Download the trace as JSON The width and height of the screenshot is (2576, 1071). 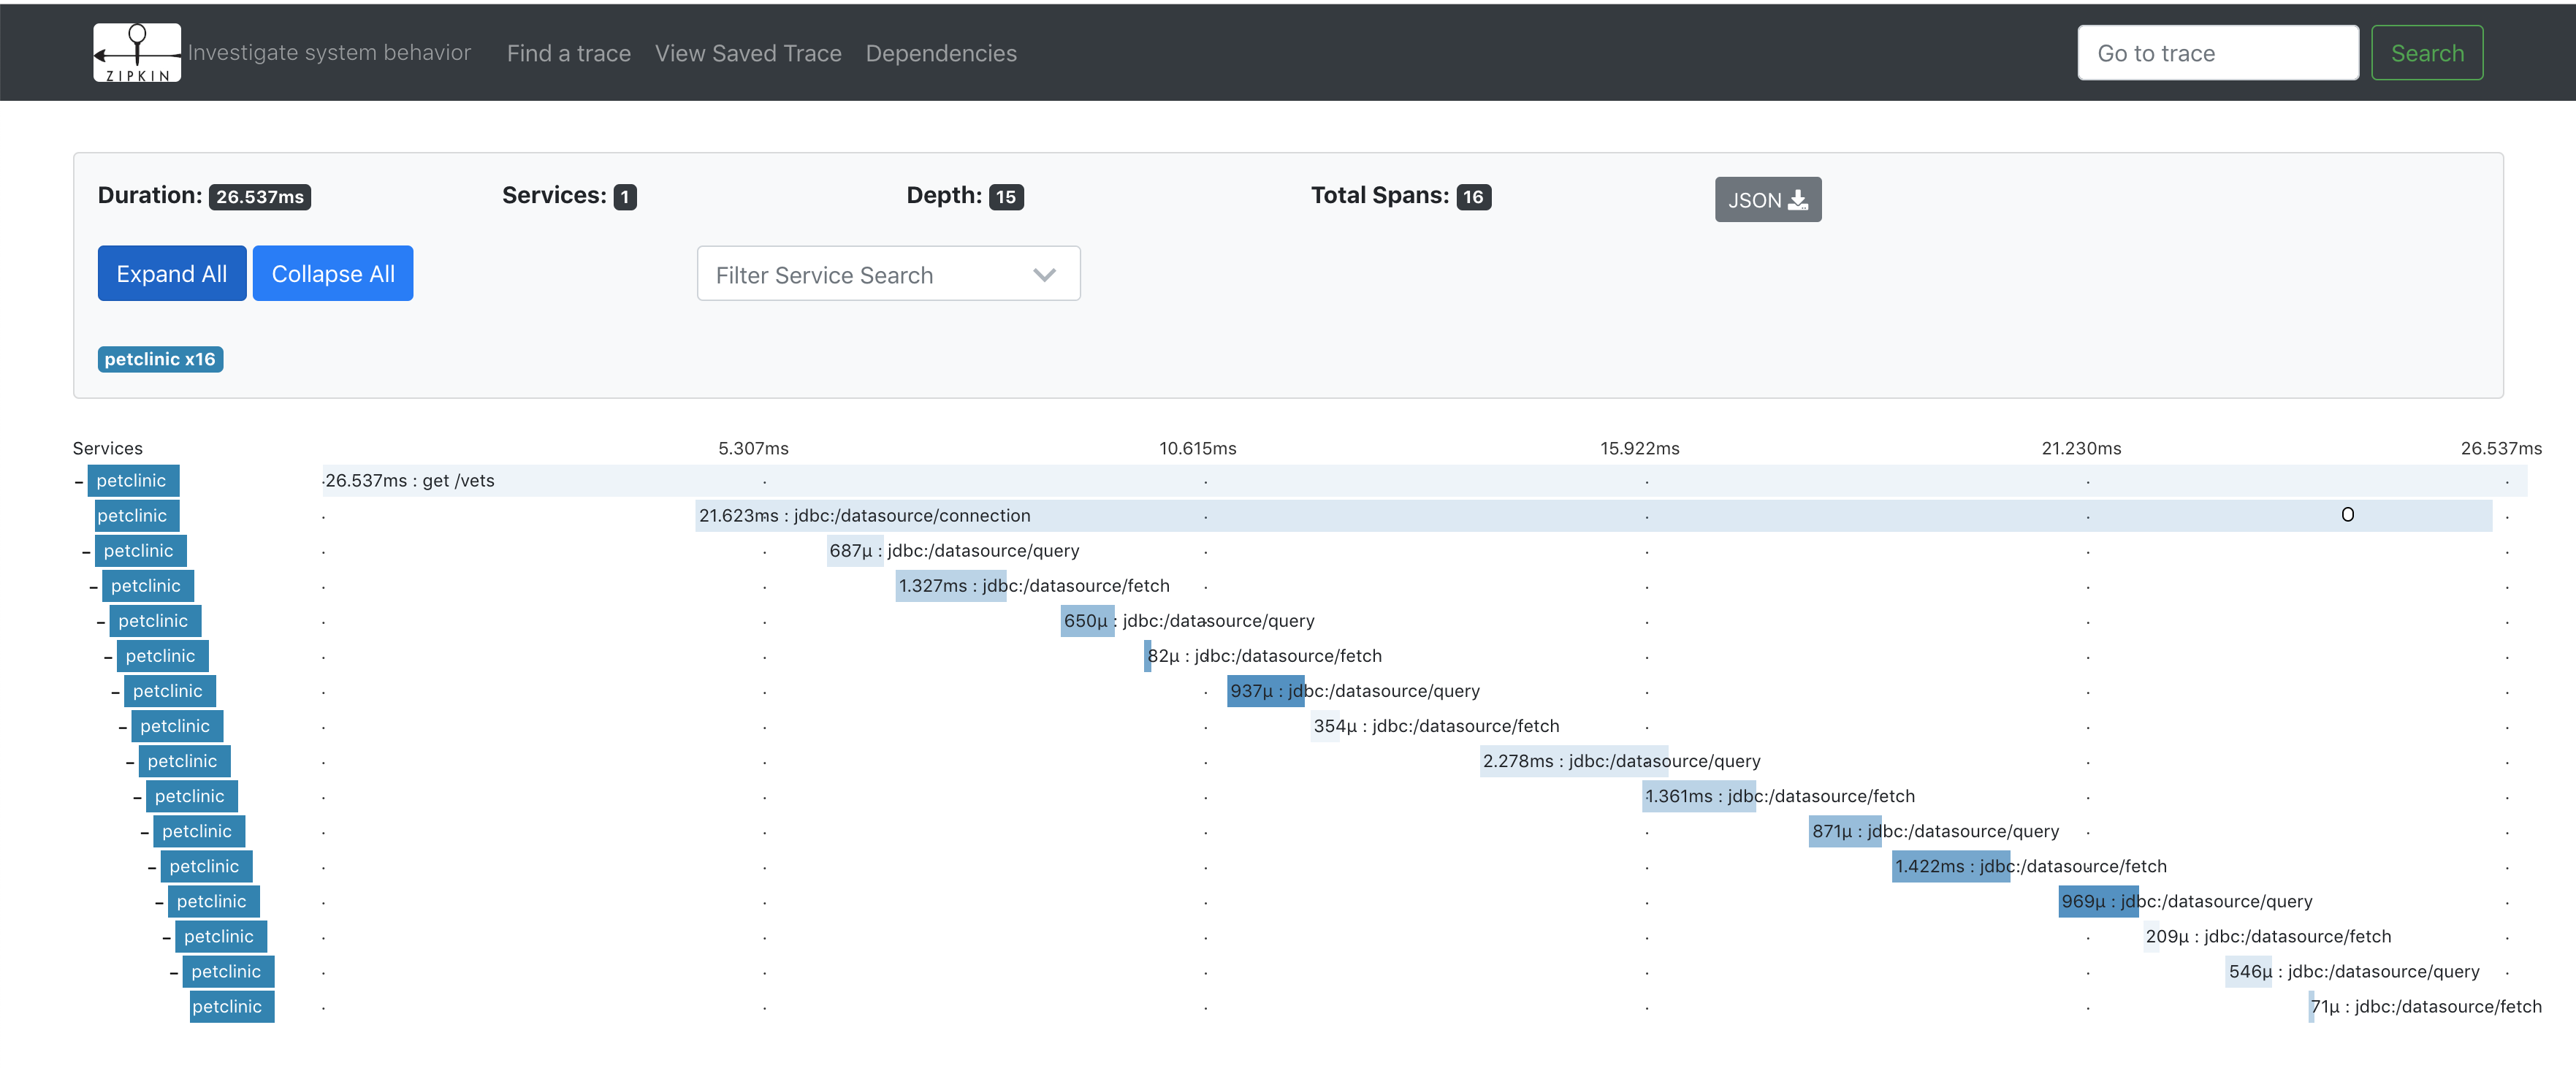point(1767,200)
